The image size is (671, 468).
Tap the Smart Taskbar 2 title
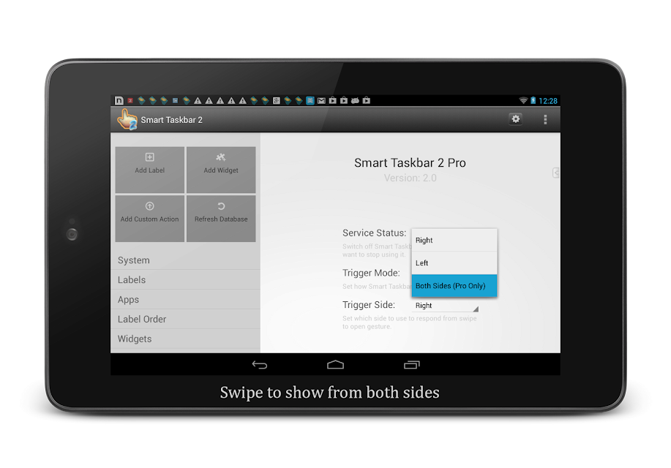coord(172,120)
